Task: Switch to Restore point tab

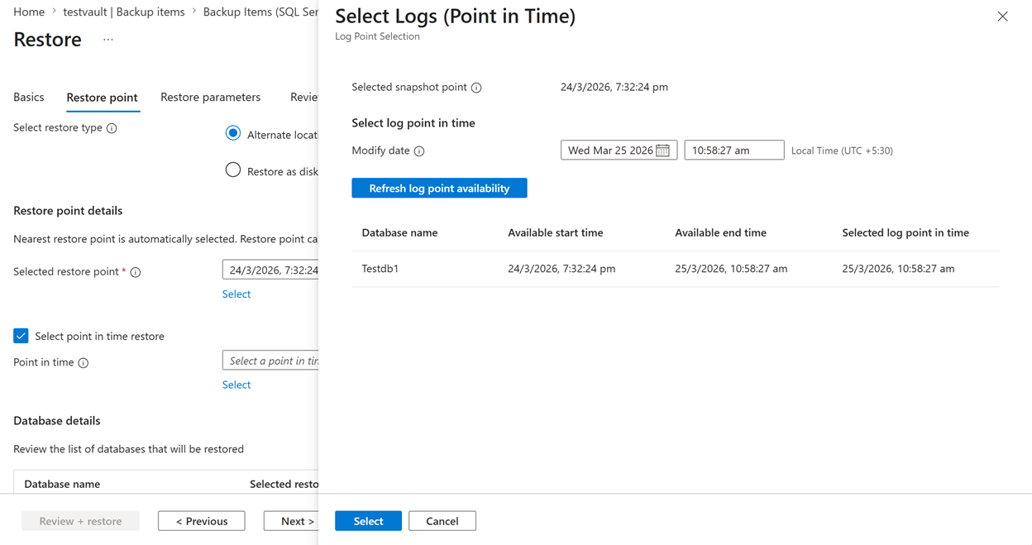Action: 102,98
